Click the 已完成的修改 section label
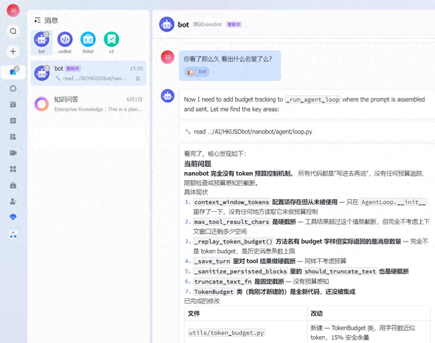The width and height of the screenshot is (435, 343). click(x=202, y=301)
